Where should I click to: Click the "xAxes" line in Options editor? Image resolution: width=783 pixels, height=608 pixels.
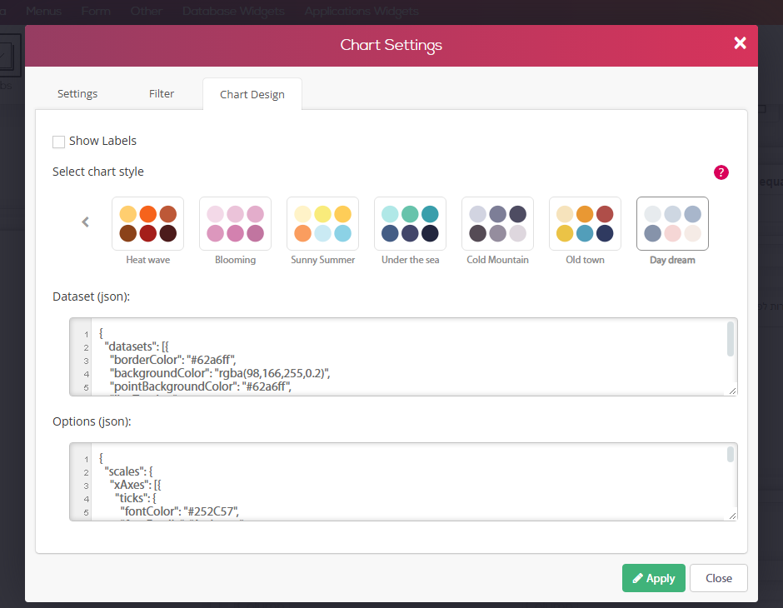coord(135,485)
